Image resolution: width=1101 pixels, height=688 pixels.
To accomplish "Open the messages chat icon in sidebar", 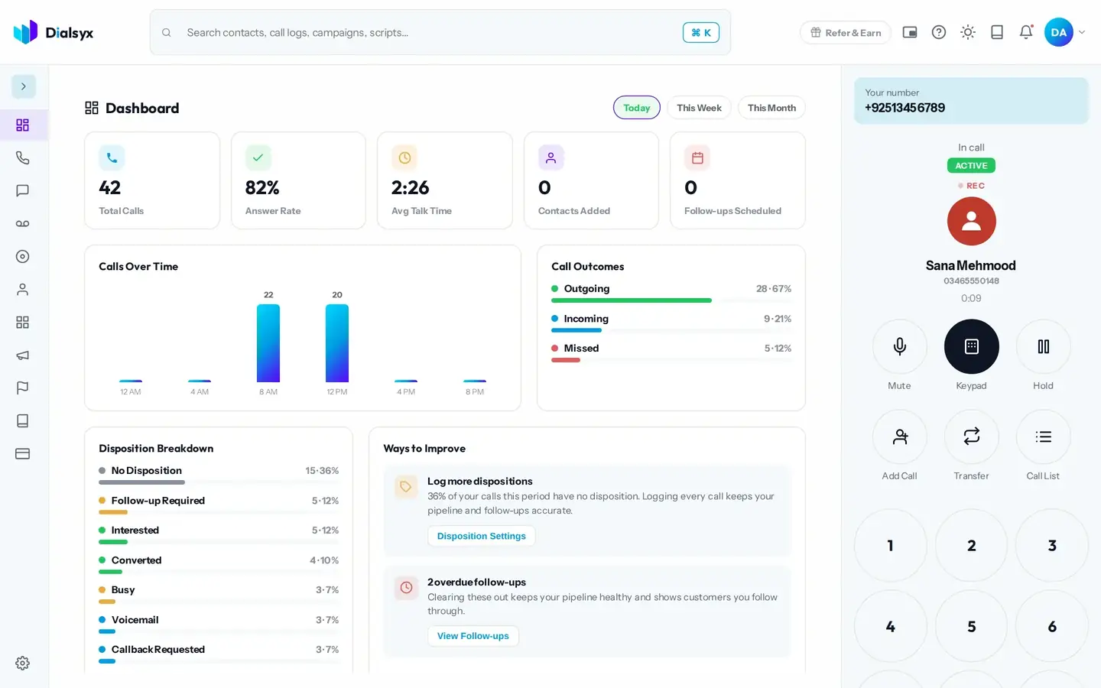I will [22, 190].
